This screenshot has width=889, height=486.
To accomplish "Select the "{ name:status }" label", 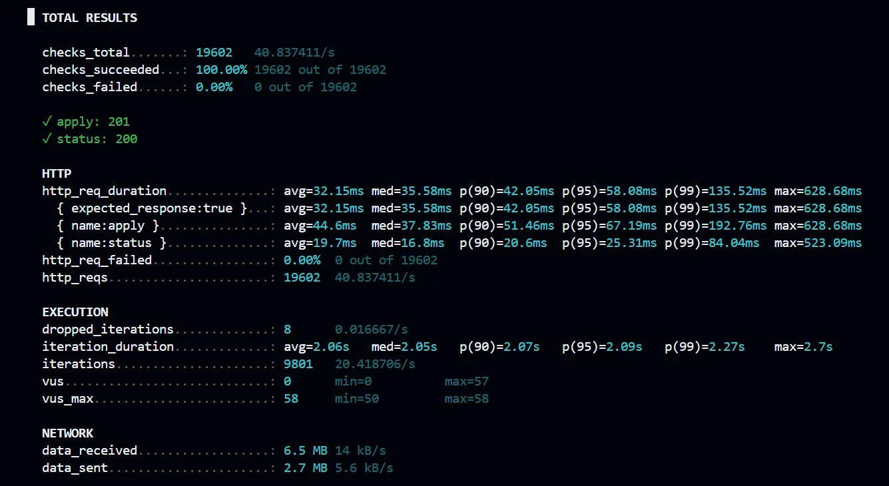I will coord(112,243).
